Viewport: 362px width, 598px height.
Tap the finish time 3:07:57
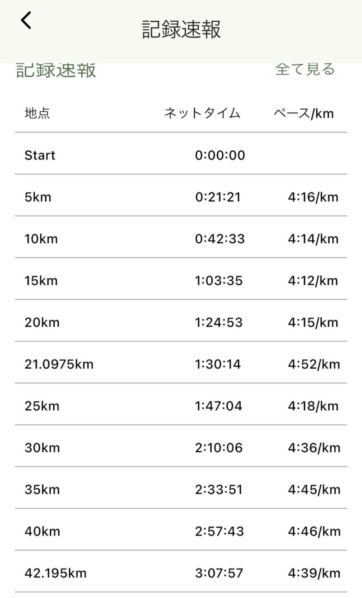click(219, 573)
